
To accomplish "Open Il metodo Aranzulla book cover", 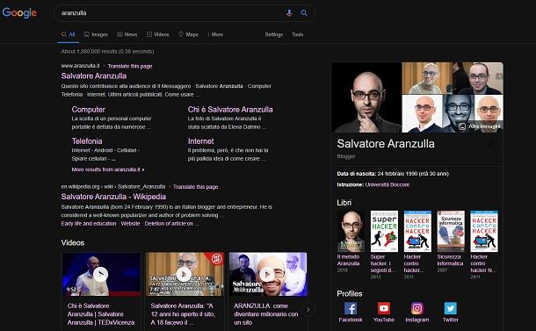I will (351, 231).
